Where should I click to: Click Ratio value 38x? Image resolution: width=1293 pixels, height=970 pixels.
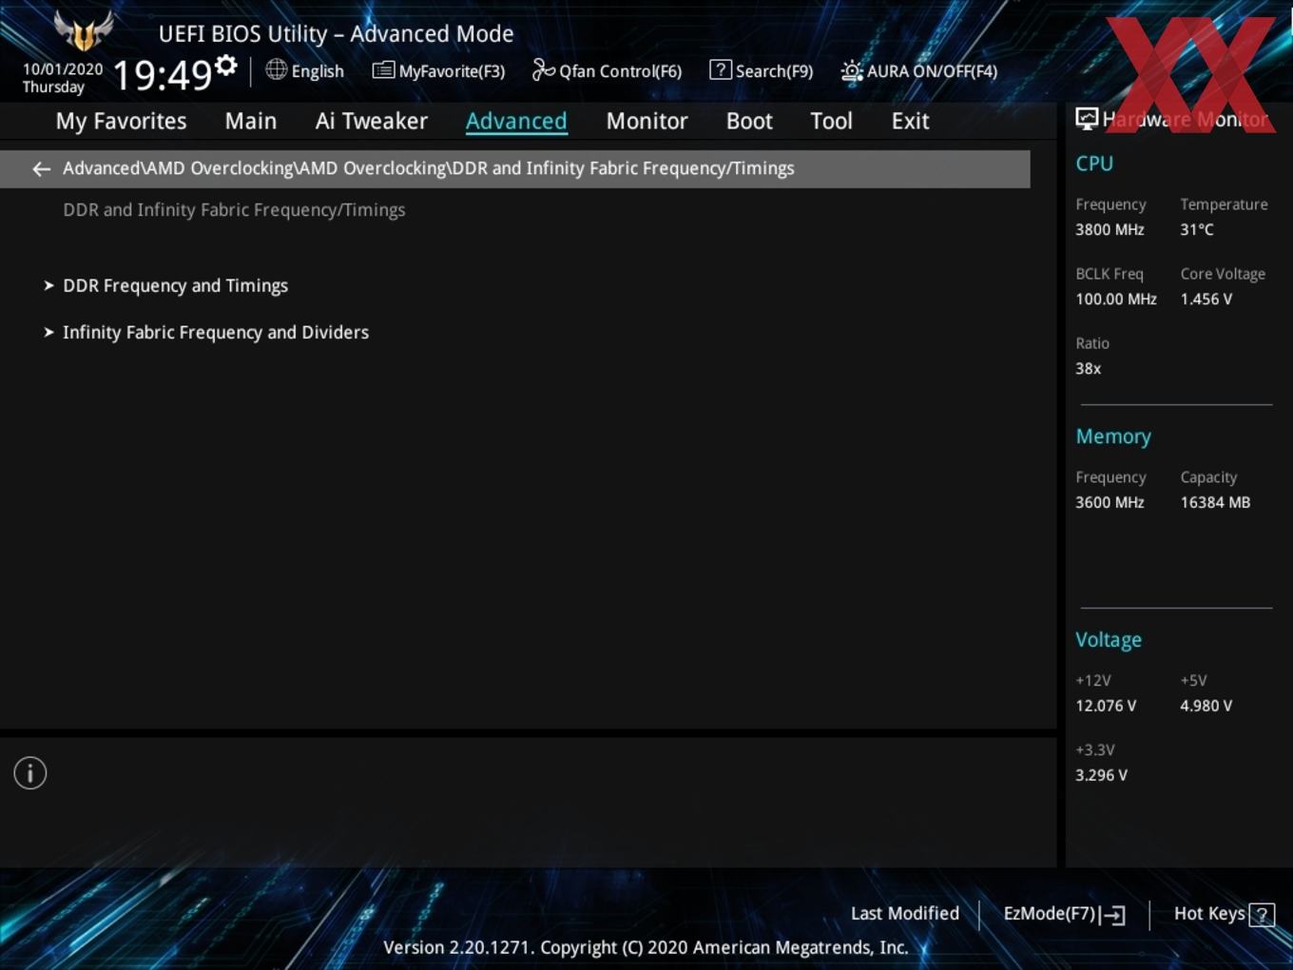pyautogui.click(x=1088, y=368)
